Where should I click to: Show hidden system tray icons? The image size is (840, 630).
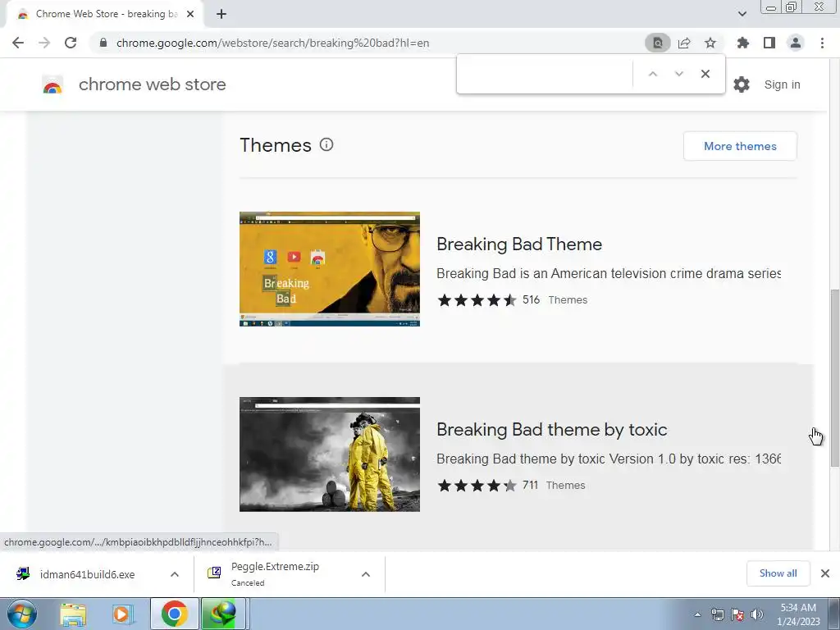click(x=697, y=614)
